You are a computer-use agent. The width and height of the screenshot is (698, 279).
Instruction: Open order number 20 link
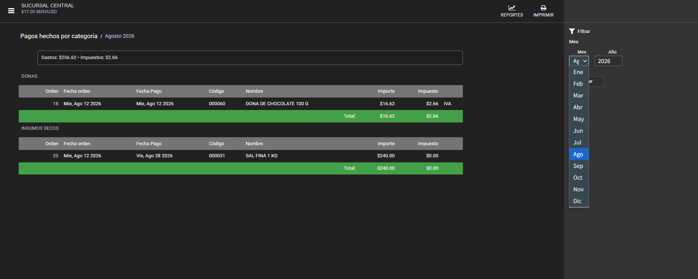click(55, 156)
